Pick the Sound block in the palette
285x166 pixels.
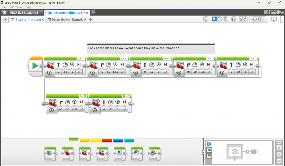pyautogui.click(x=137, y=154)
